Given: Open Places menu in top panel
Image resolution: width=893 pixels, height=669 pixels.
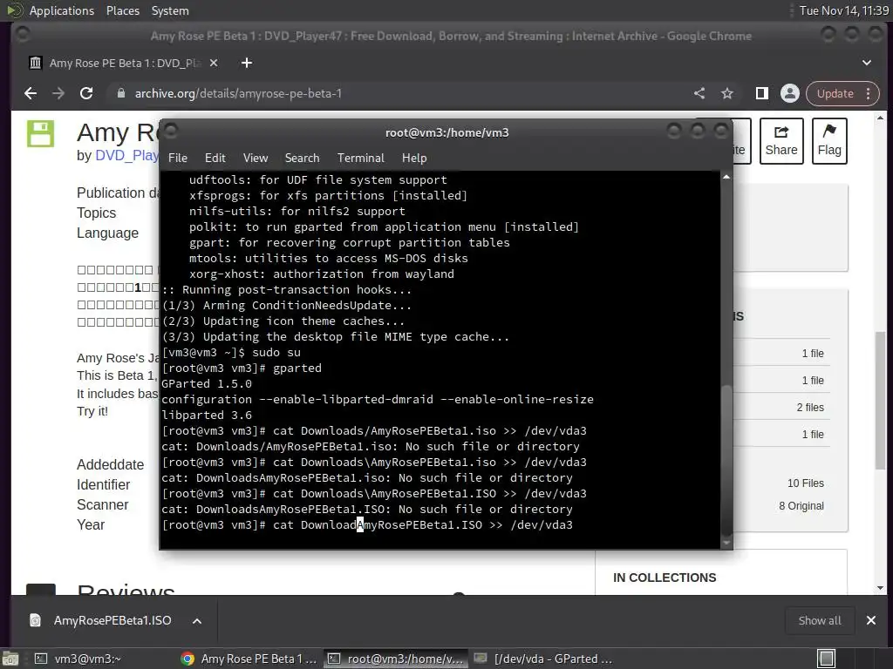Looking at the screenshot, I should 122,10.
